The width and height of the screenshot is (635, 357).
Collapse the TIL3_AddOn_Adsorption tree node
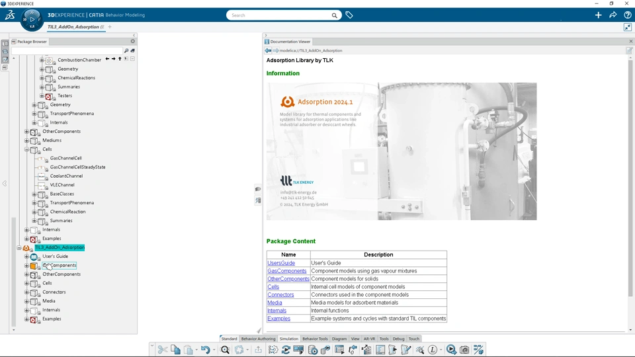click(x=19, y=248)
